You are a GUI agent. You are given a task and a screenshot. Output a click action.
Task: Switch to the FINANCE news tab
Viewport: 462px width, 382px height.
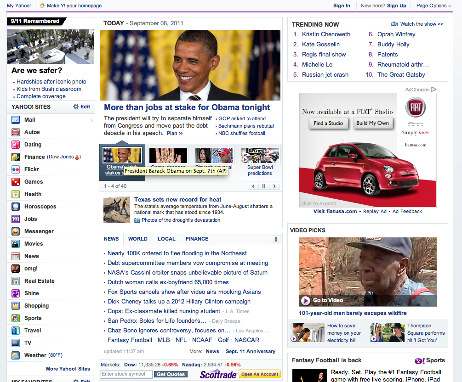pyautogui.click(x=197, y=239)
